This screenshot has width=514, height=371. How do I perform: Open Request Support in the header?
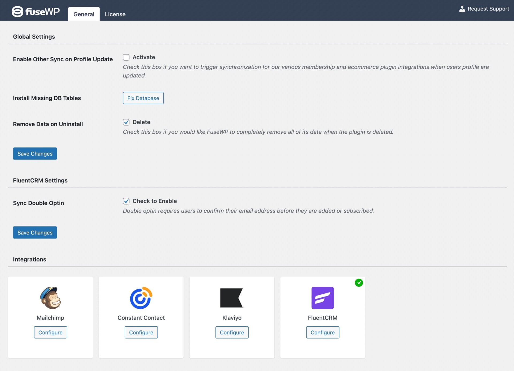[488, 9]
